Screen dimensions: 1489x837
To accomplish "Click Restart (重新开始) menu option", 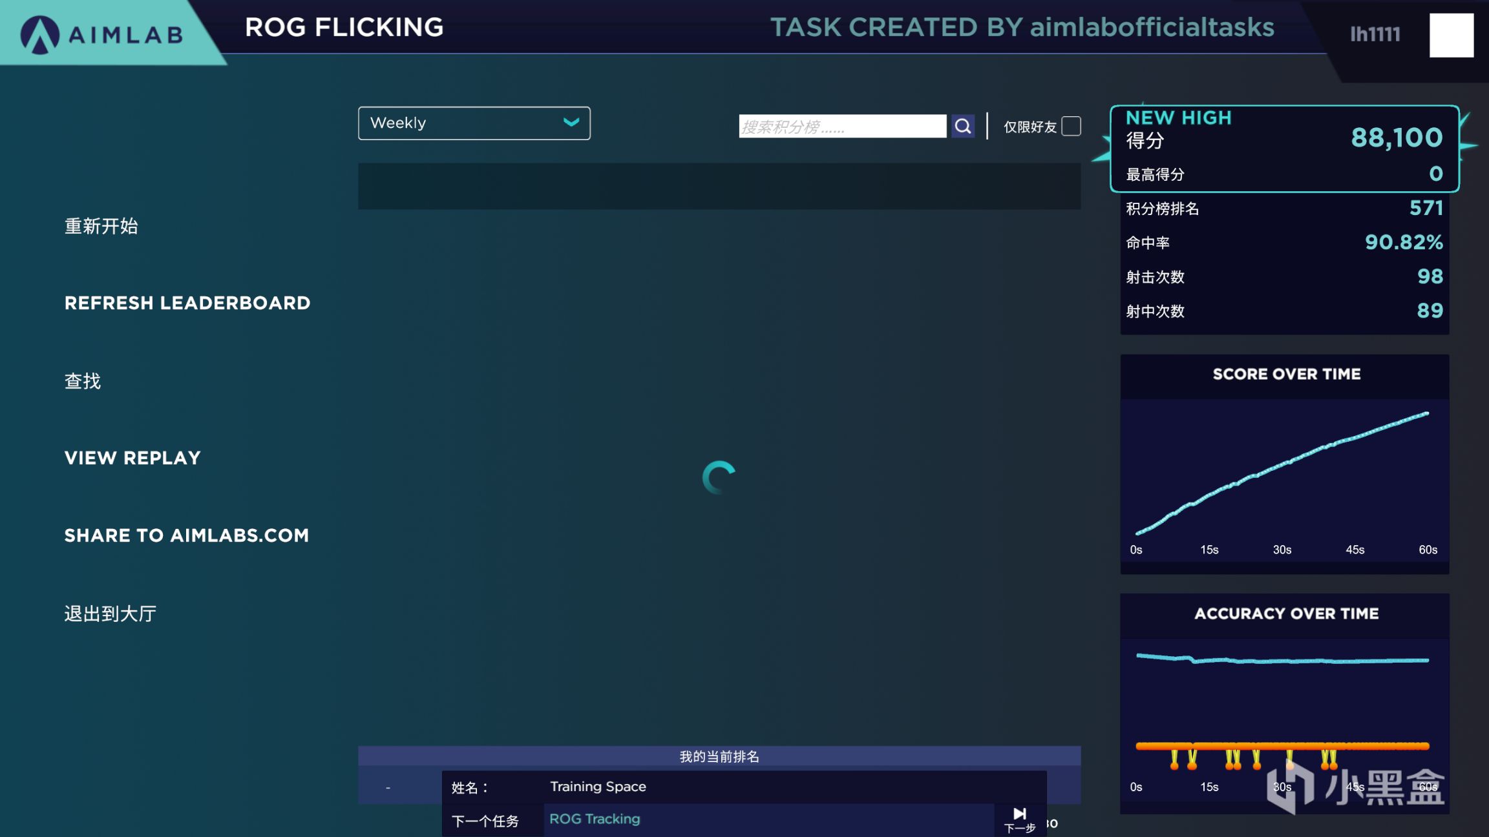I will click(101, 226).
